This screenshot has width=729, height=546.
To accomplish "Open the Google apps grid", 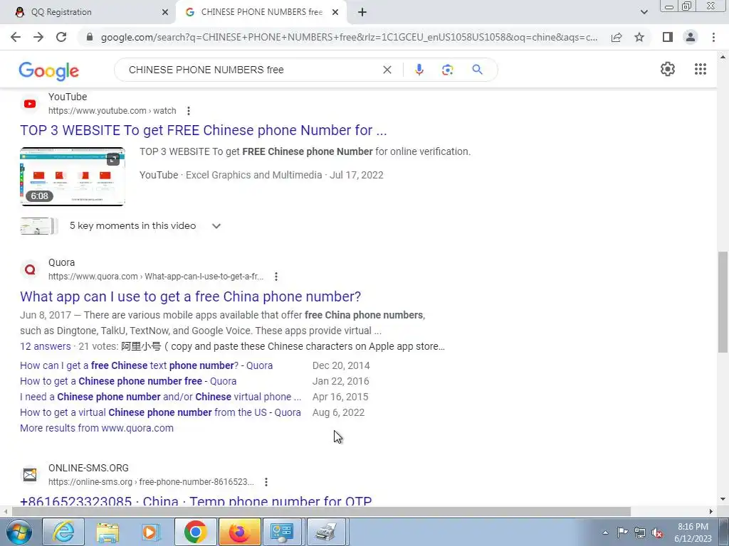I will click(701, 69).
